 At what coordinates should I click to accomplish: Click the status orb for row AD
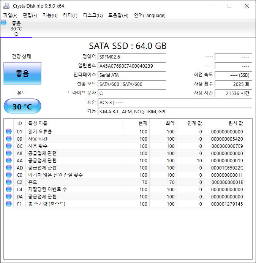[9, 168]
